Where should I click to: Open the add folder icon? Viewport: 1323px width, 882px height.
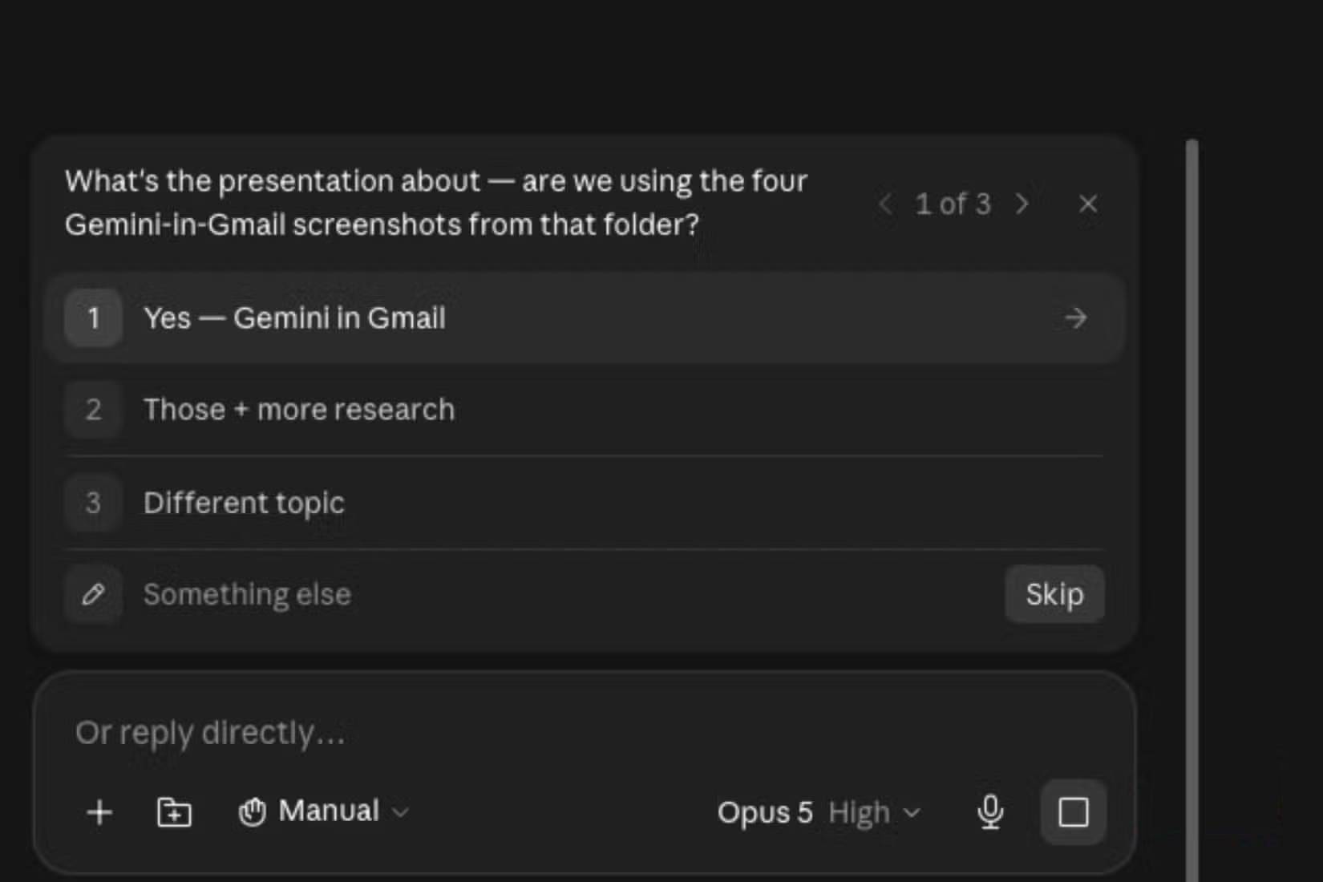point(174,812)
